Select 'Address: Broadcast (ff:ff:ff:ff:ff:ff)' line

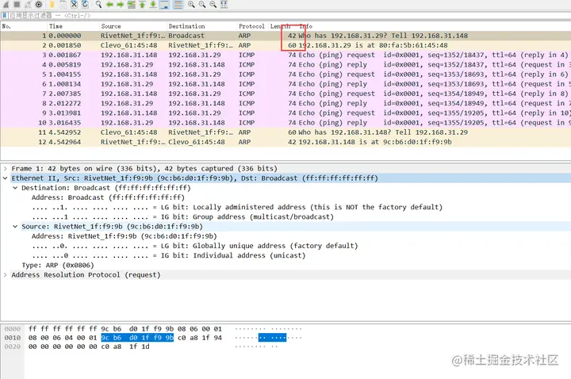(x=108, y=197)
